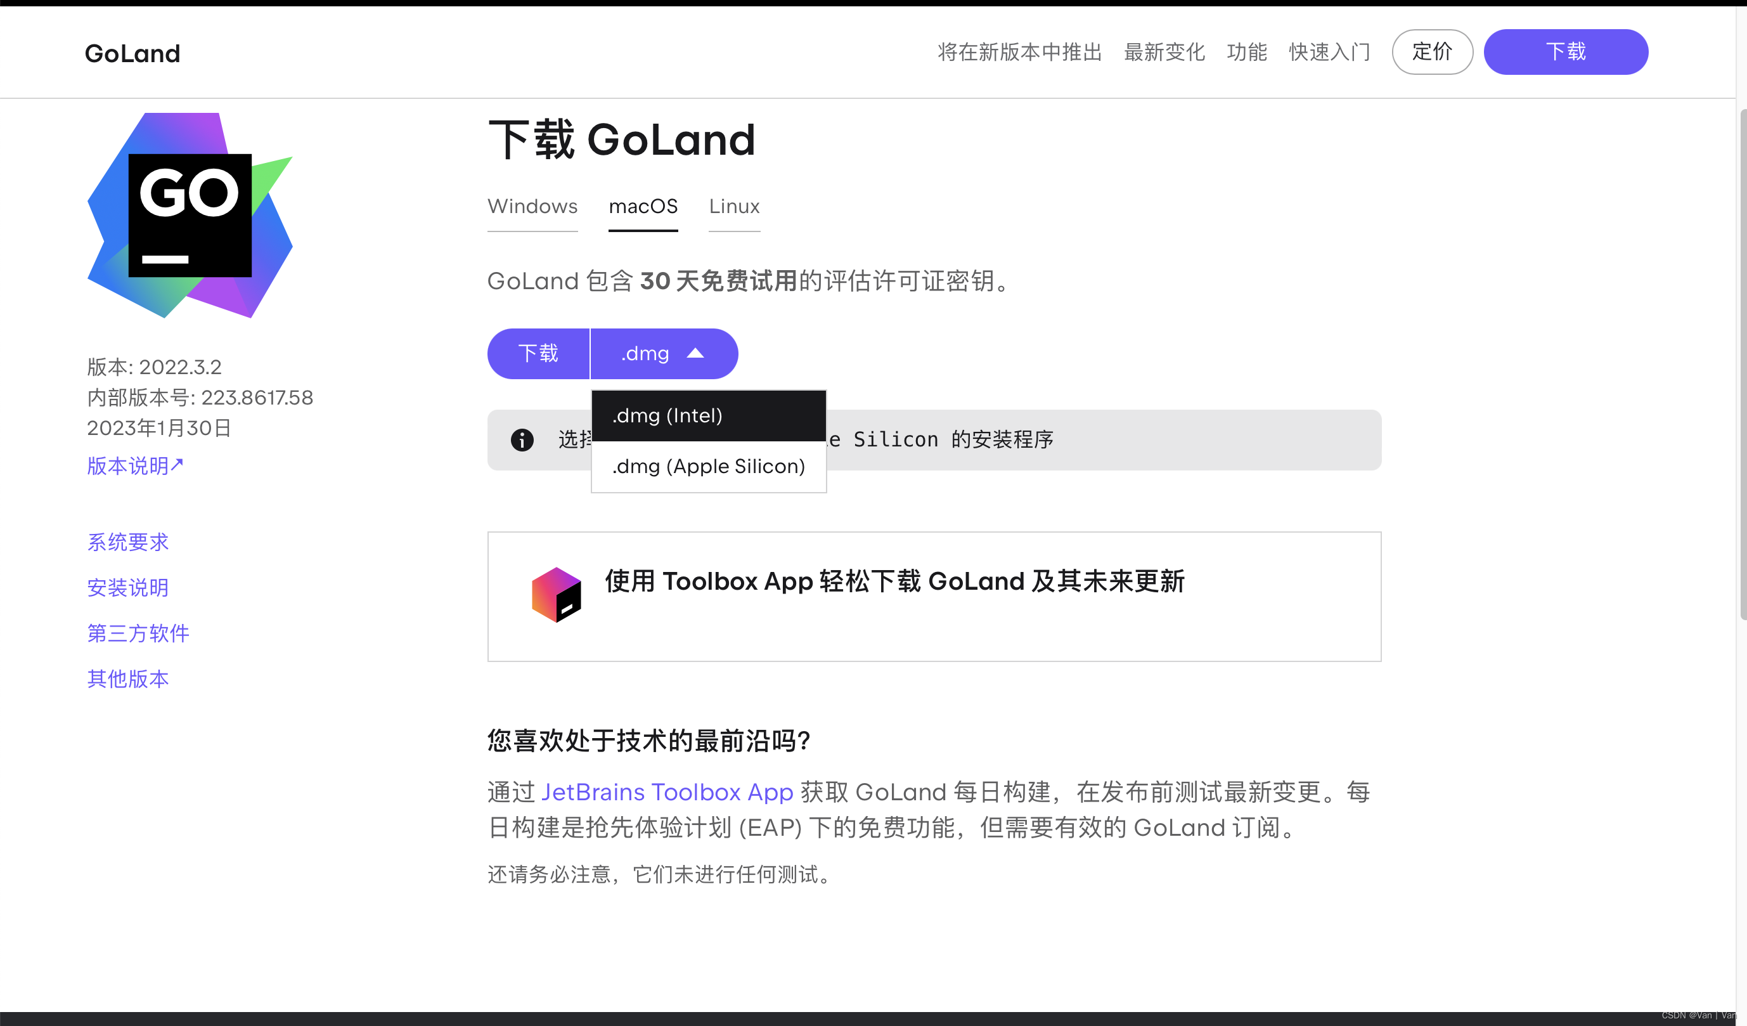Open 其他版本 link in sidebar

click(x=128, y=679)
